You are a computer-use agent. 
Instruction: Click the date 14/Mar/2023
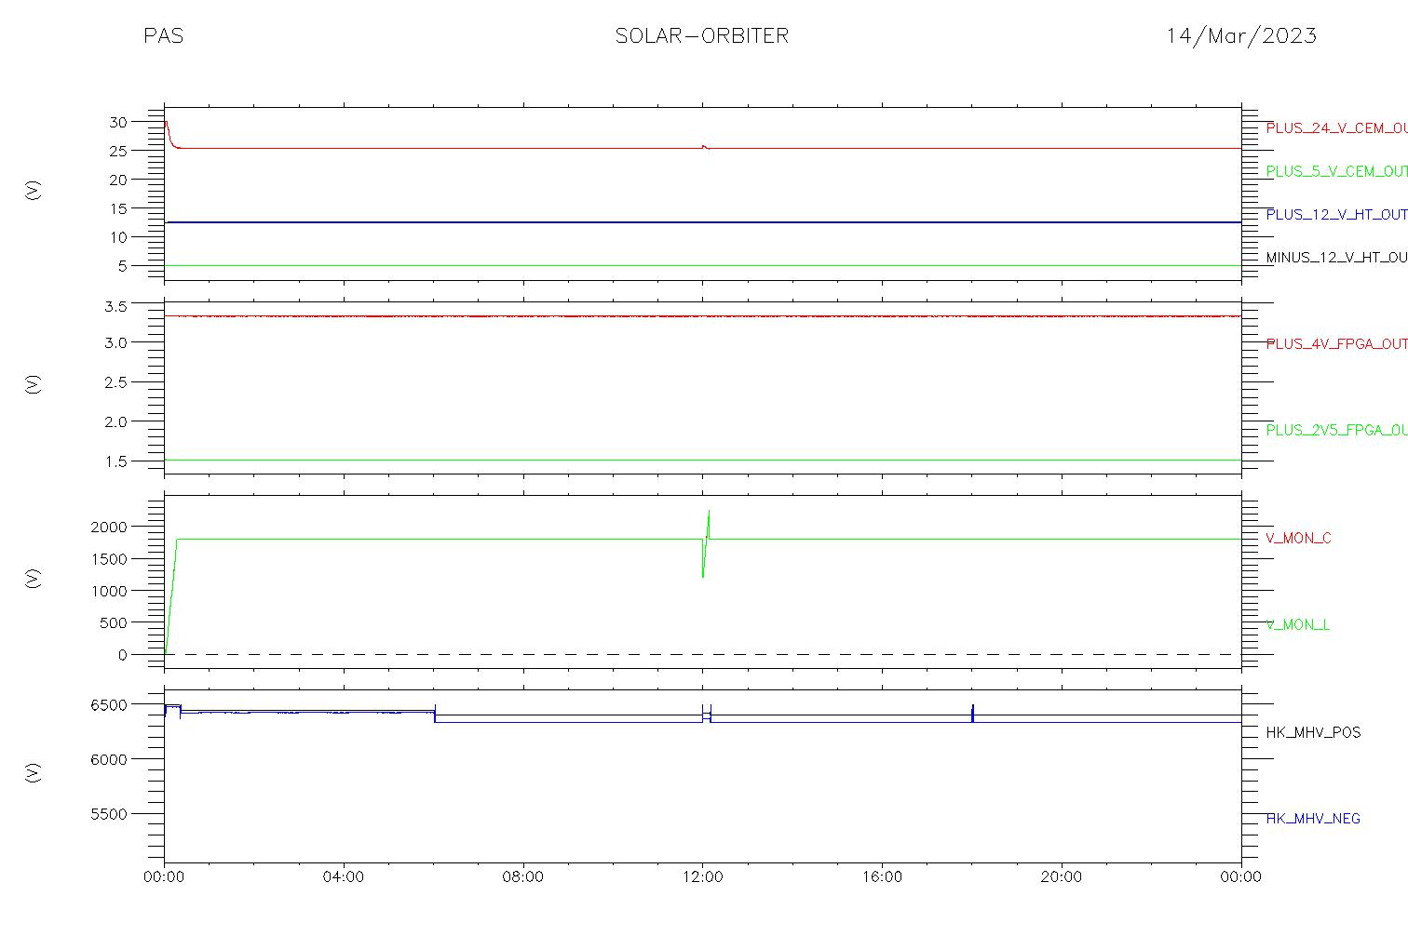(1241, 36)
